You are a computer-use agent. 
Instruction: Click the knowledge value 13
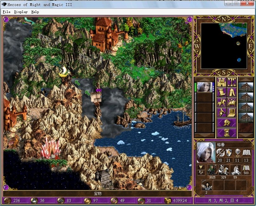point(246,160)
